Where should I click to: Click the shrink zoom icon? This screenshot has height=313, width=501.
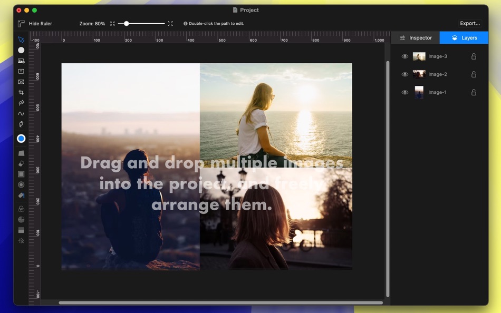112,24
